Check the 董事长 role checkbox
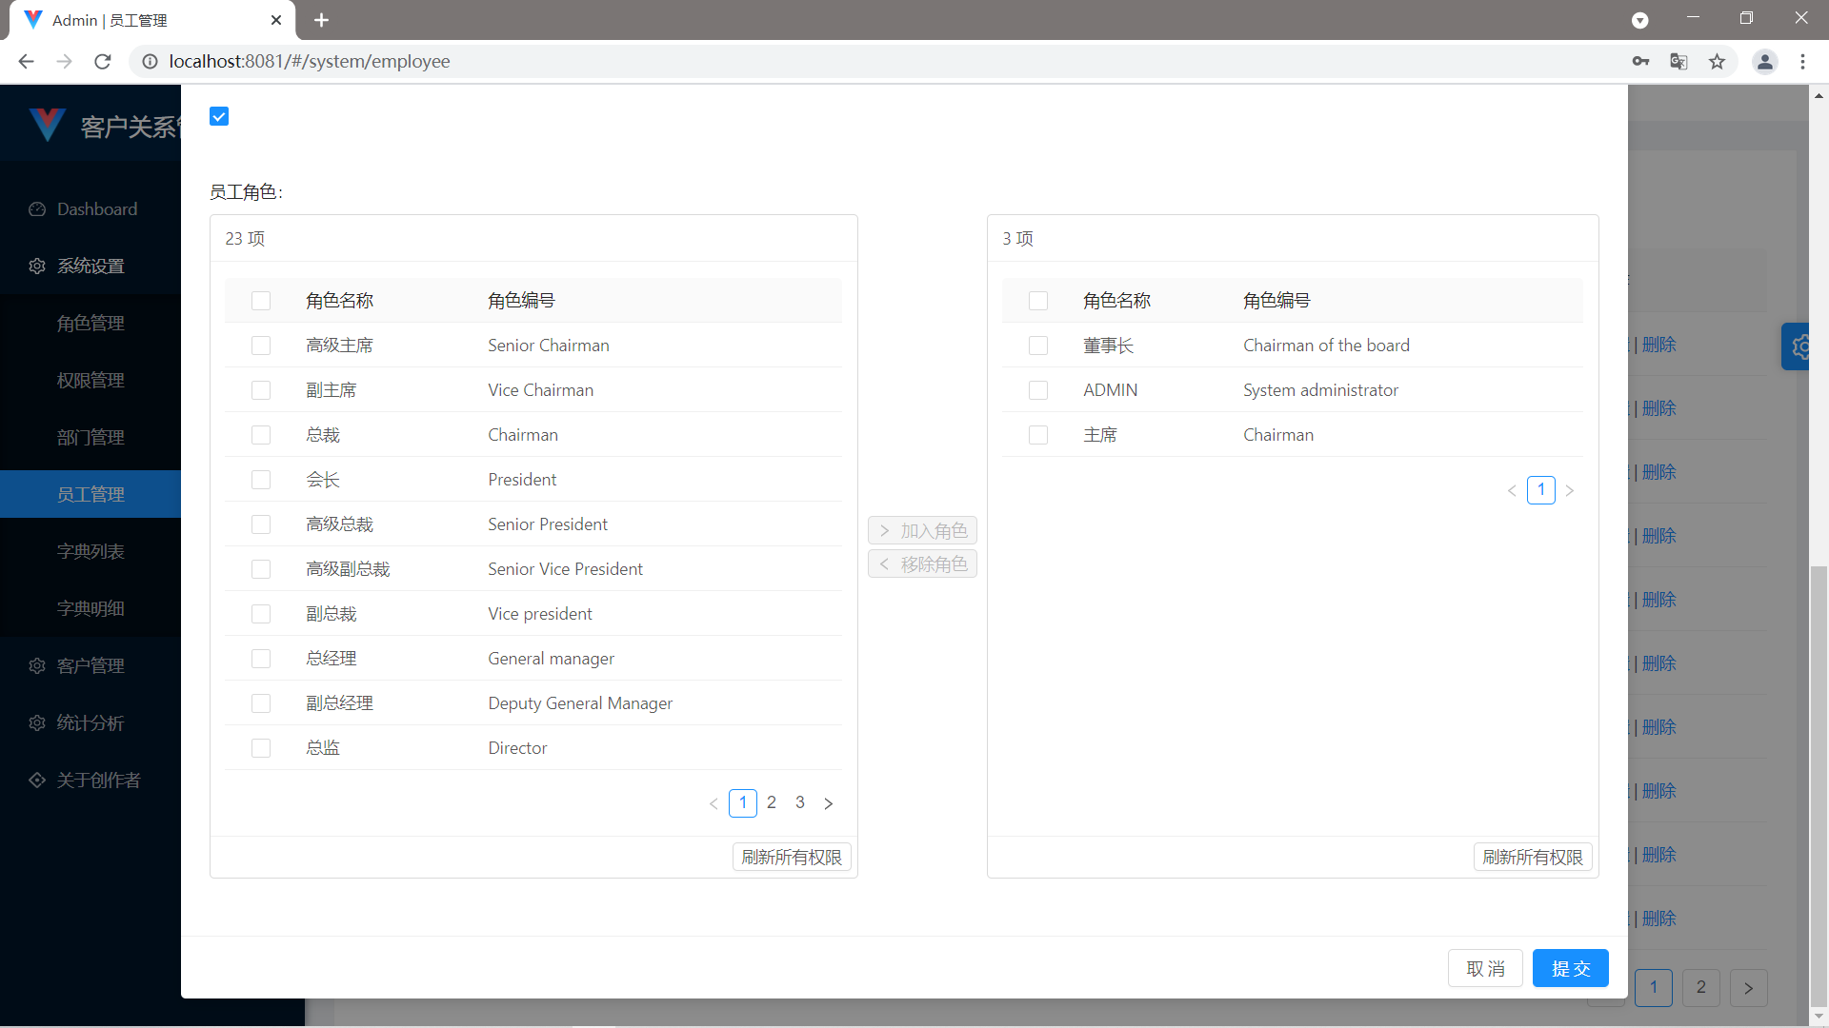Image resolution: width=1829 pixels, height=1028 pixels. [x=1038, y=346]
